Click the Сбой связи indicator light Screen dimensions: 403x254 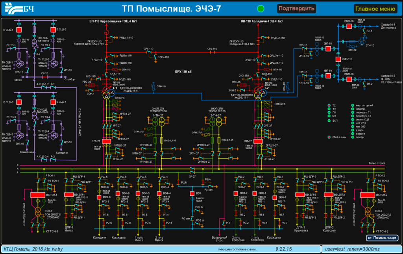click(x=329, y=137)
